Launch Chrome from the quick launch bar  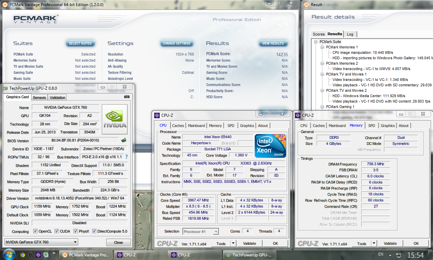click(22, 255)
